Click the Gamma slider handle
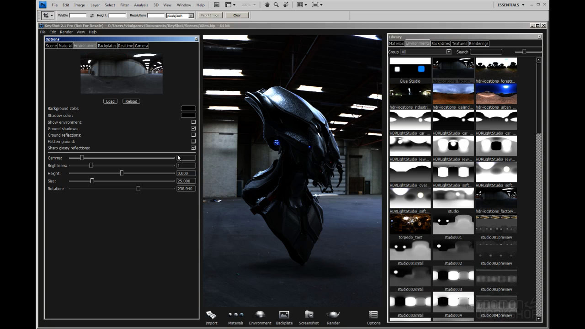585x329 pixels. 82,158
